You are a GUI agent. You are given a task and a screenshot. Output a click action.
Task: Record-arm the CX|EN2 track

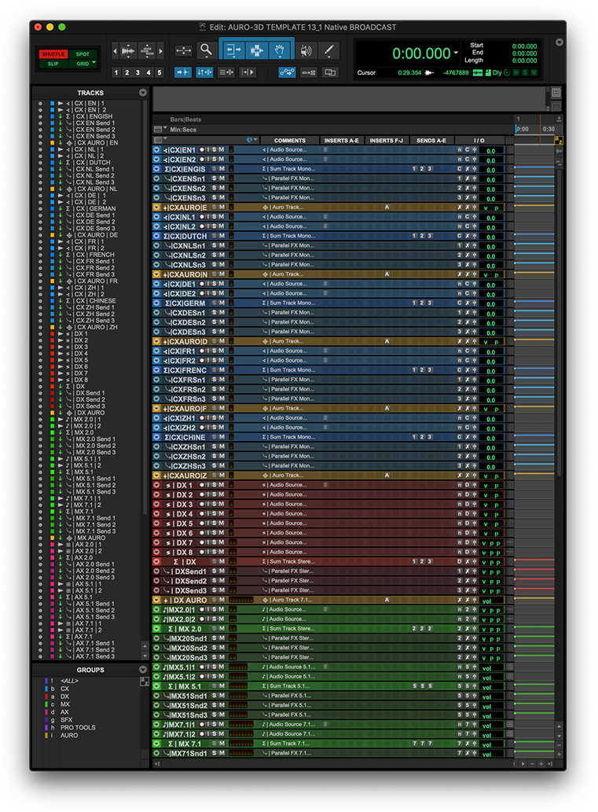[x=201, y=160]
